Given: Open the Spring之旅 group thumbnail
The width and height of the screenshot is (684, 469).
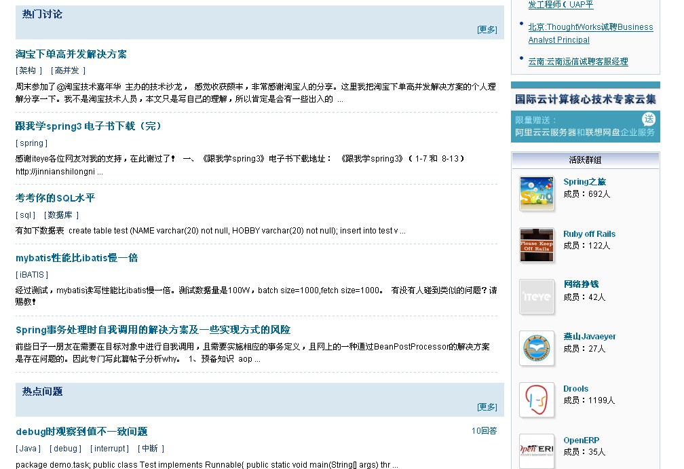Looking at the screenshot, I should [x=537, y=193].
